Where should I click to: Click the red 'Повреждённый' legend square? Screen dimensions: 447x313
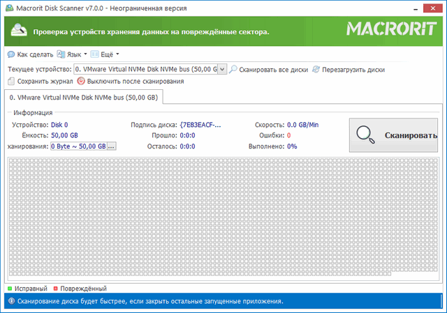tap(55, 289)
